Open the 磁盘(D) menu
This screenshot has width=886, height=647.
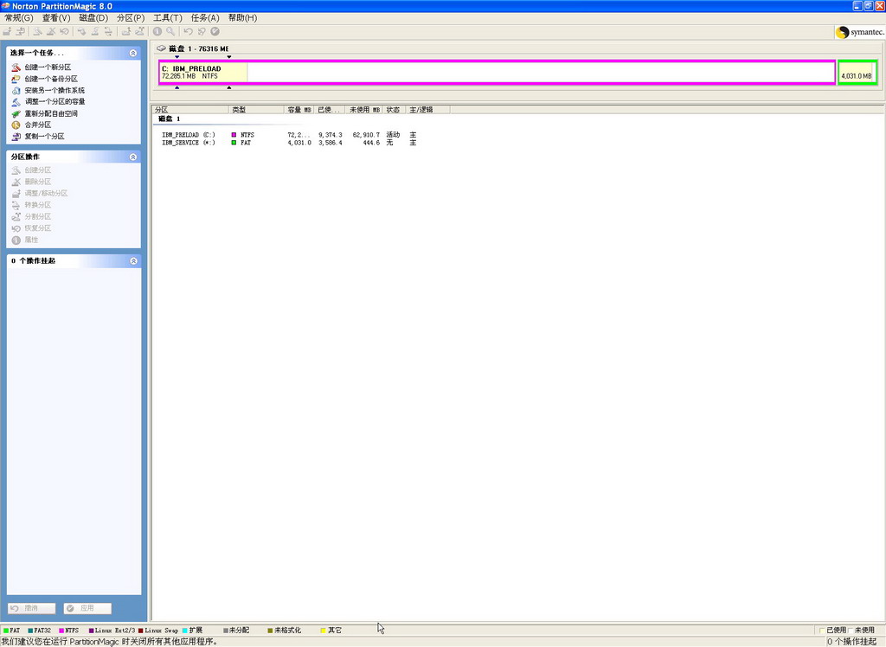point(93,18)
